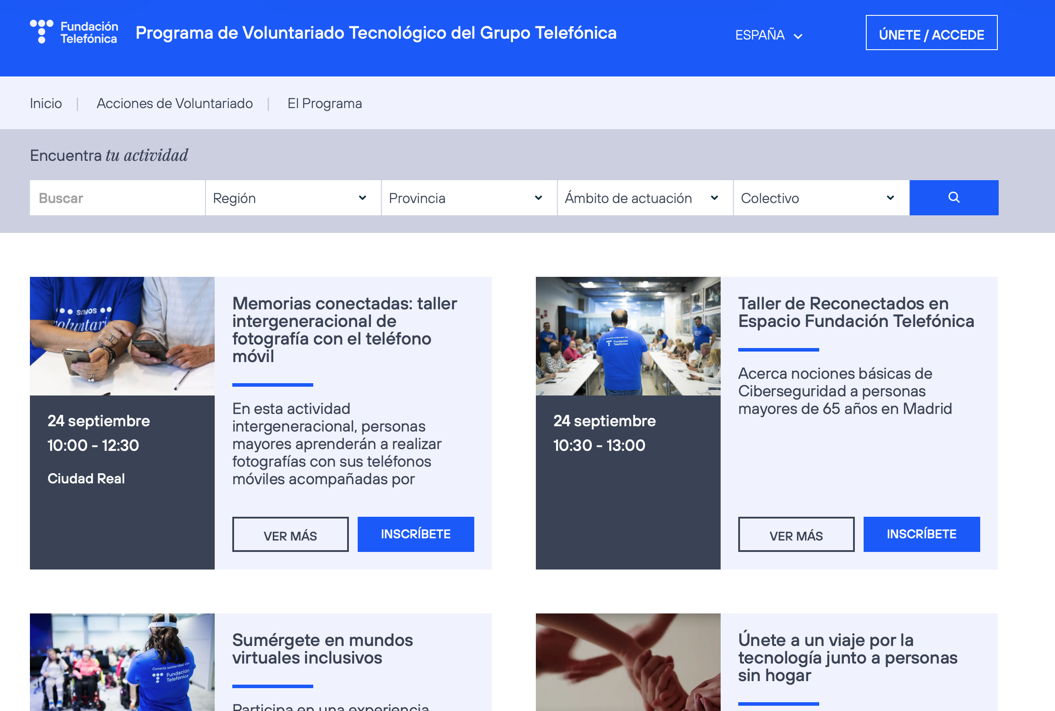Click the Encuentra tu actividad heading
Screen dimensions: 1055x711
click(109, 155)
